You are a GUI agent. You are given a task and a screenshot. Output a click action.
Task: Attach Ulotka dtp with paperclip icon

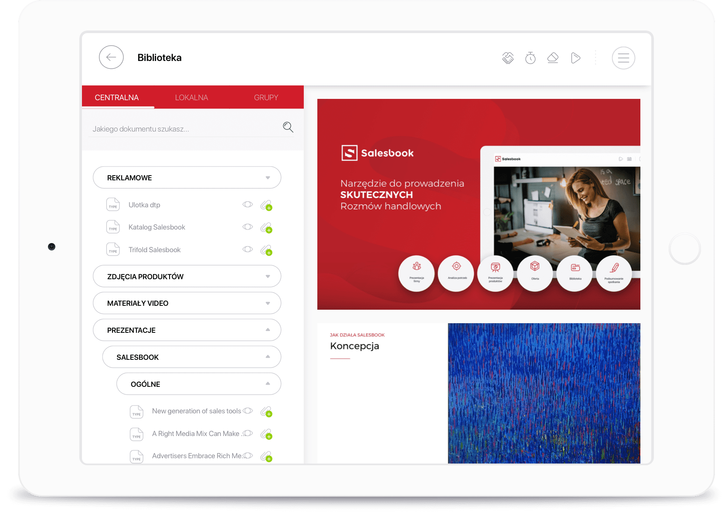[x=266, y=205]
